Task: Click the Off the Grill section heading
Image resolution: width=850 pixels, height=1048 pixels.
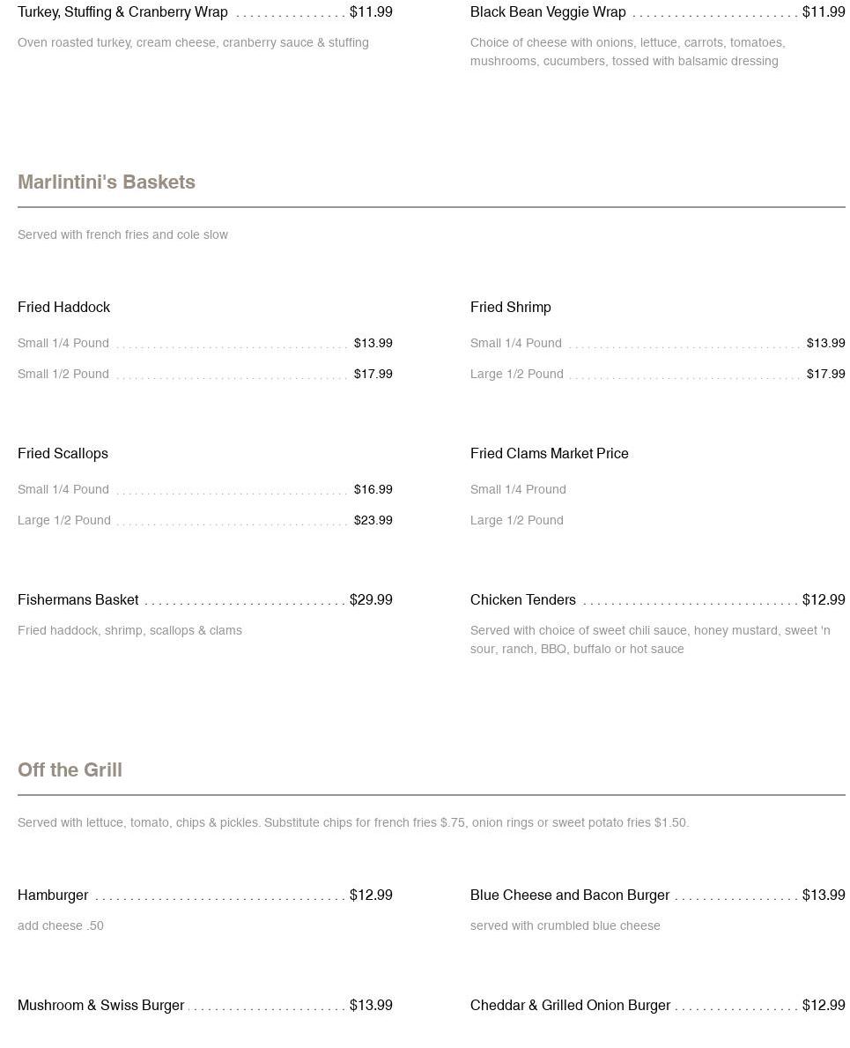Action: [70, 769]
